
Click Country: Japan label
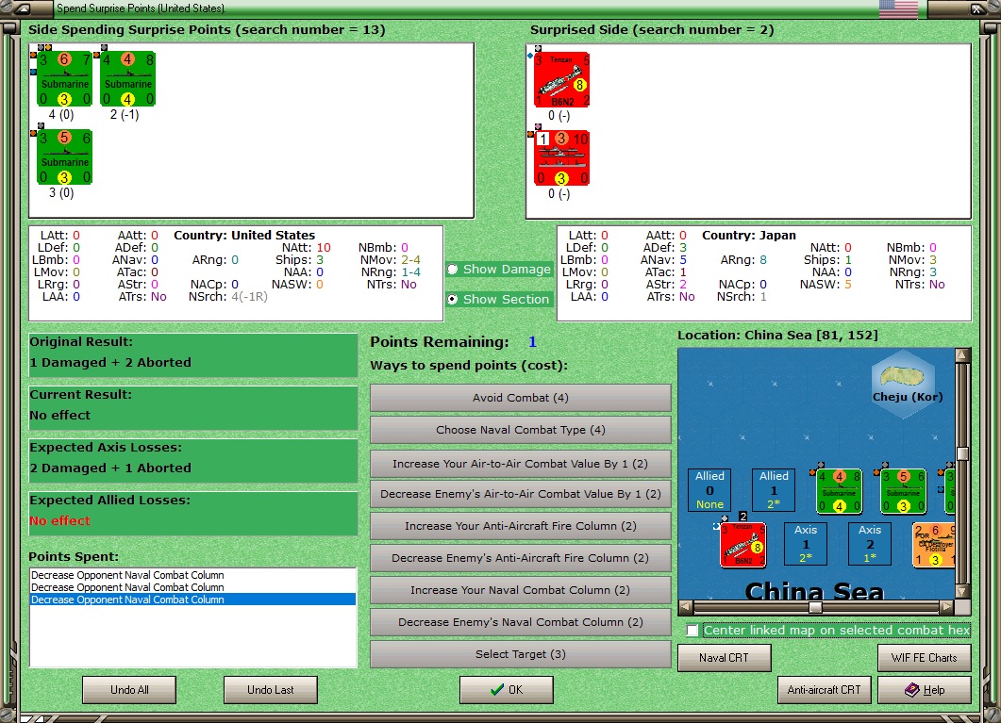point(749,236)
